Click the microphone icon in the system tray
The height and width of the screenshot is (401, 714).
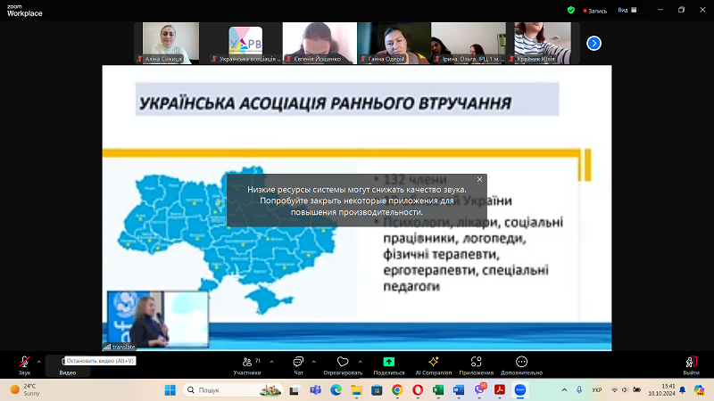point(579,390)
